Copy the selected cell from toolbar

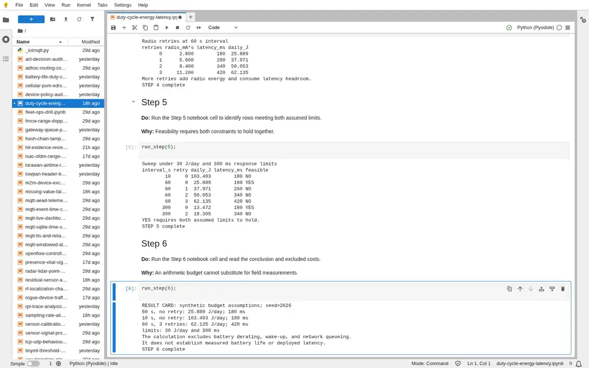(145, 27)
